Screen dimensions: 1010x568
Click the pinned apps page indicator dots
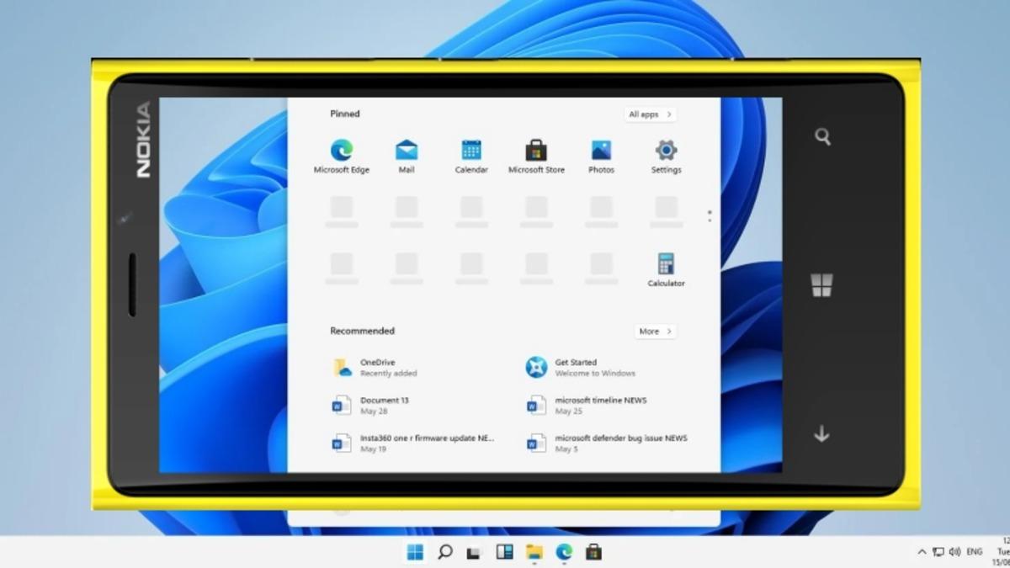pyautogui.click(x=710, y=215)
